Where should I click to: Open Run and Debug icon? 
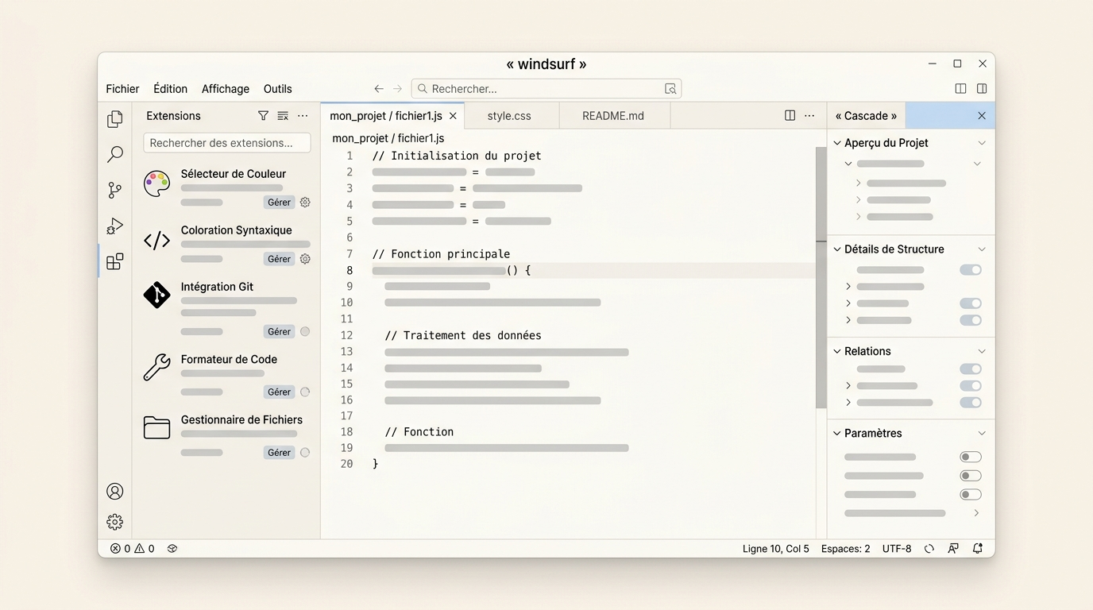pyautogui.click(x=115, y=226)
